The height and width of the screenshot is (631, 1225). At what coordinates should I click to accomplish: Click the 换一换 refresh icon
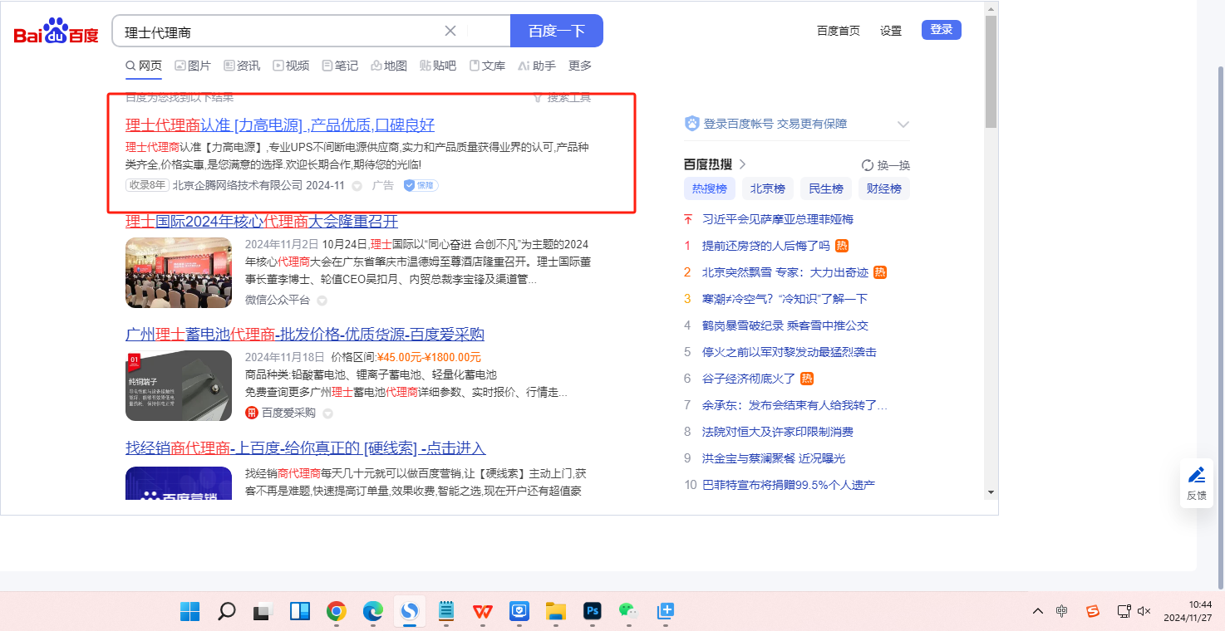pyautogui.click(x=868, y=165)
